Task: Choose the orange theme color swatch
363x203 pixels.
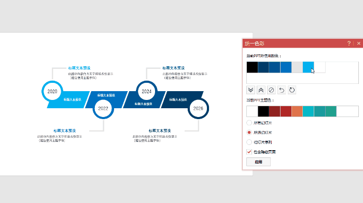Action: 297,111
